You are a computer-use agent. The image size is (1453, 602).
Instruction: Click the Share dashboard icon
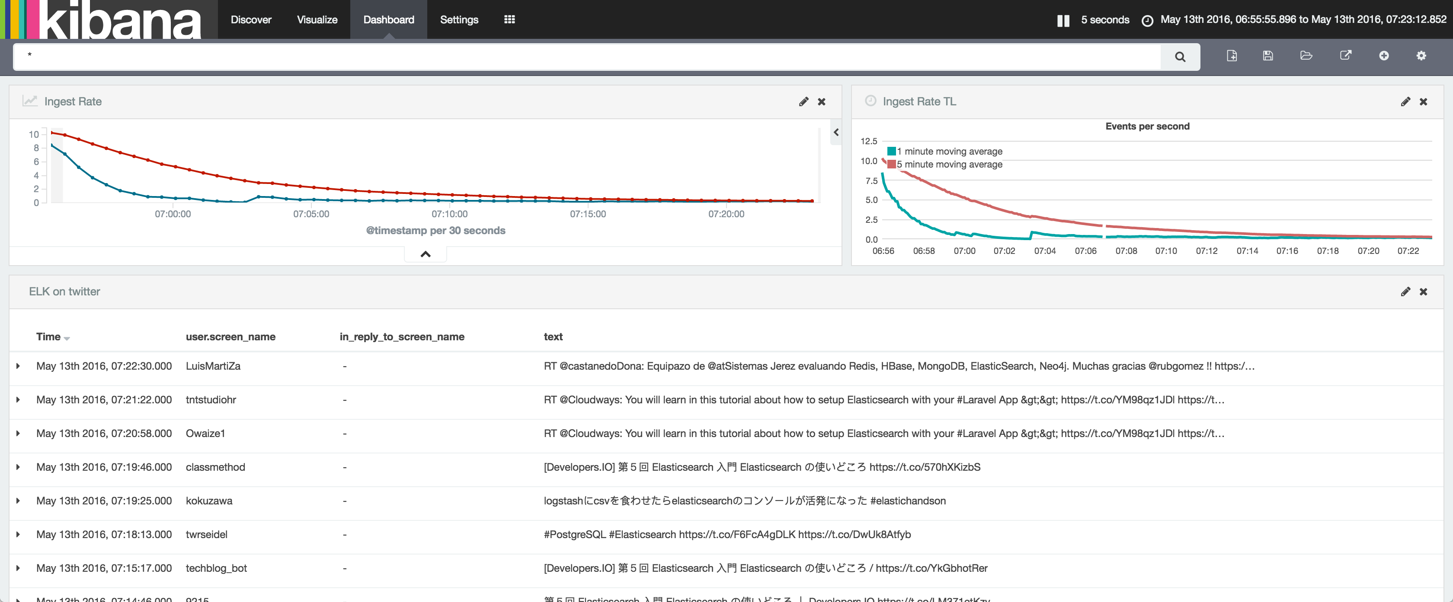[1345, 56]
